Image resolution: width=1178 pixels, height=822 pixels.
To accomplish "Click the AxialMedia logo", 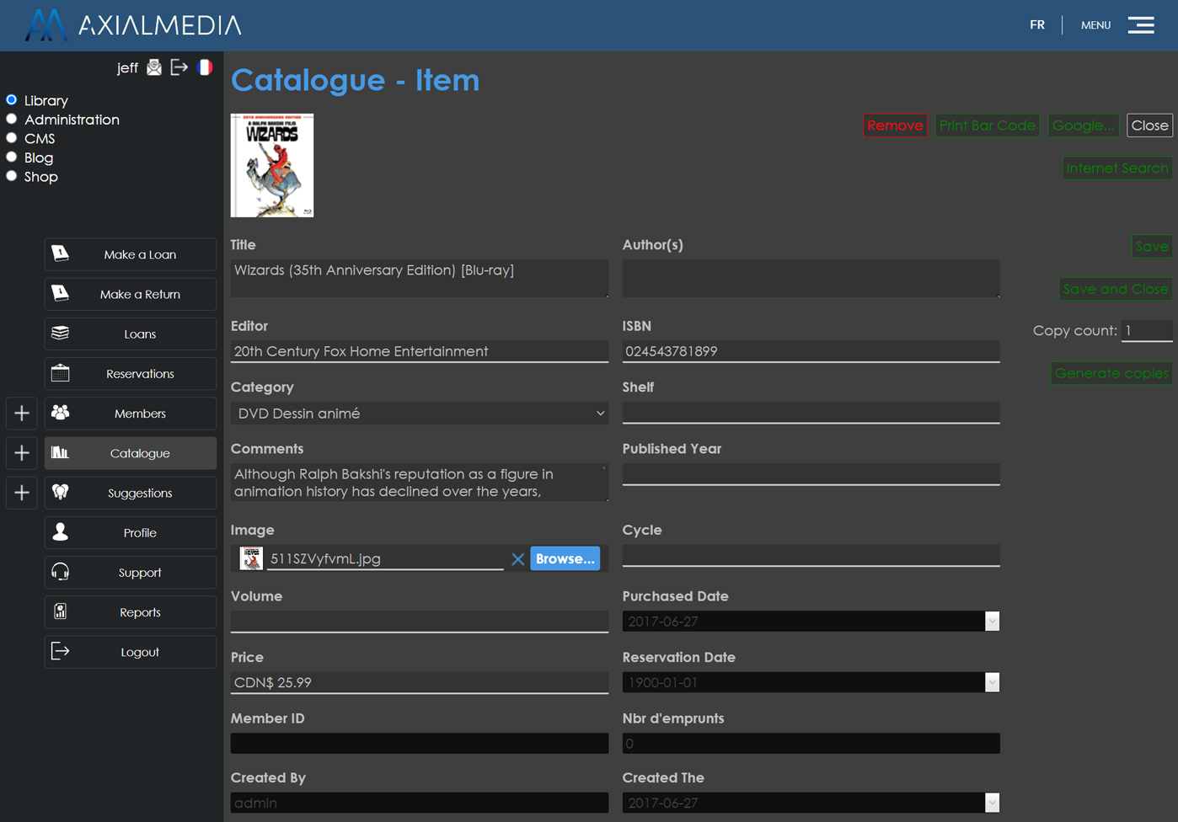I will pyautogui.click(x=133, y=25).
